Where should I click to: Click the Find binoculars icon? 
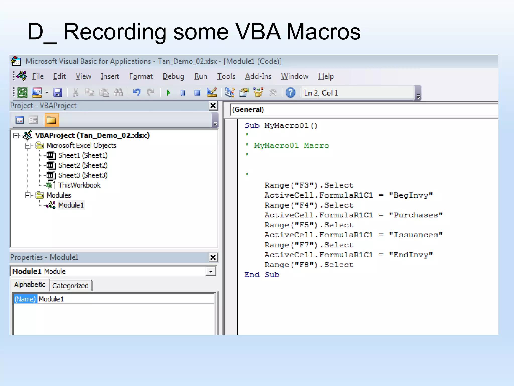[118, 93]
